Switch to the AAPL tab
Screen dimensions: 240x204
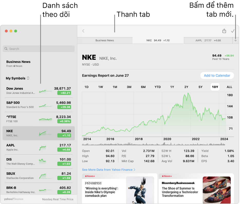[208, 40]
